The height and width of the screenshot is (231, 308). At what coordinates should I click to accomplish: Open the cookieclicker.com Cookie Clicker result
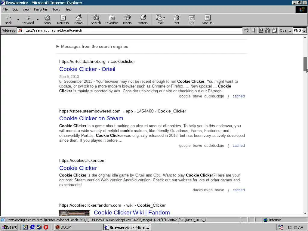click(x=78, y=168)
